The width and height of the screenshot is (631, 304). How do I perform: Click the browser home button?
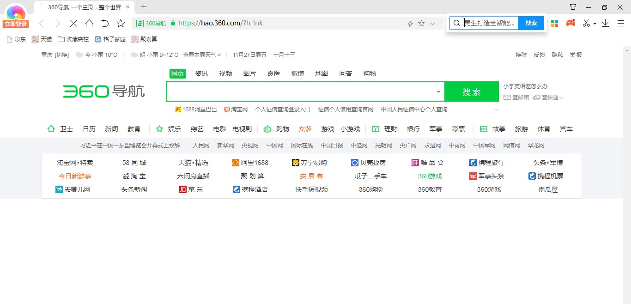89,23
